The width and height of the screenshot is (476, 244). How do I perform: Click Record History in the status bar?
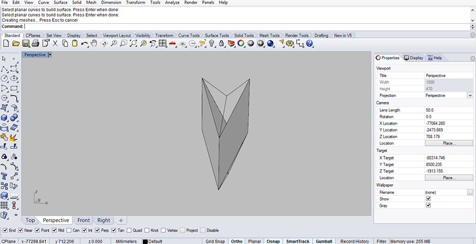(x=354, y=241)
